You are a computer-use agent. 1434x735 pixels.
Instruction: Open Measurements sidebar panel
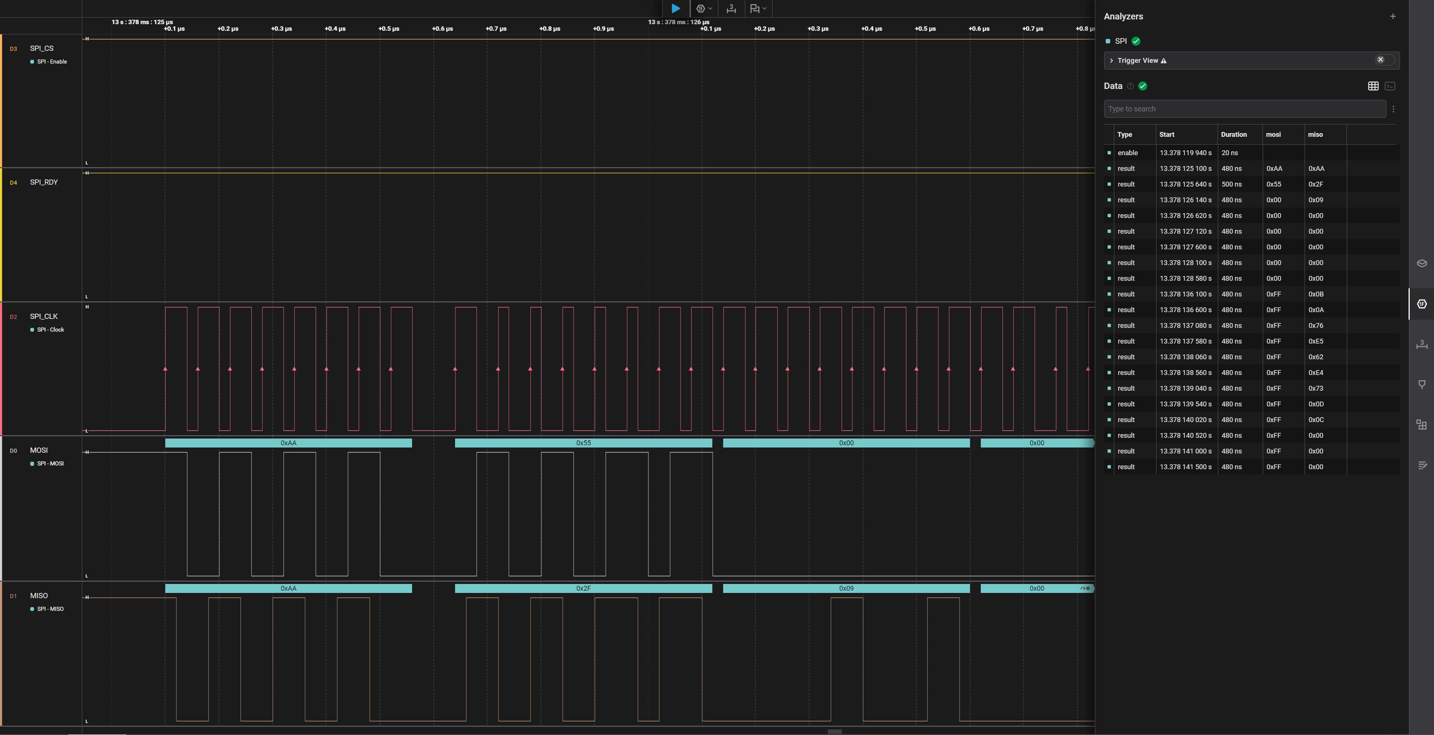tap(1422, 344)
